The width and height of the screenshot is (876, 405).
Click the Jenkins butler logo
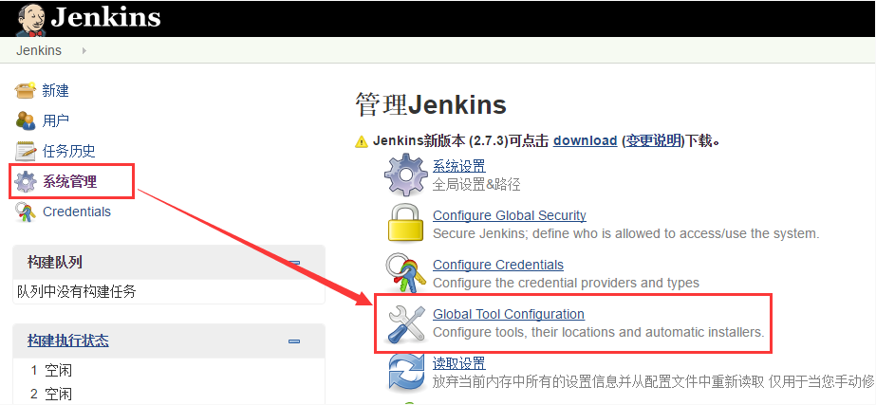pos(31,19)
